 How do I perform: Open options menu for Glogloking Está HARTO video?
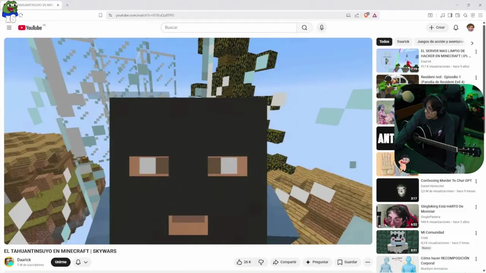[x=476, y=207]
